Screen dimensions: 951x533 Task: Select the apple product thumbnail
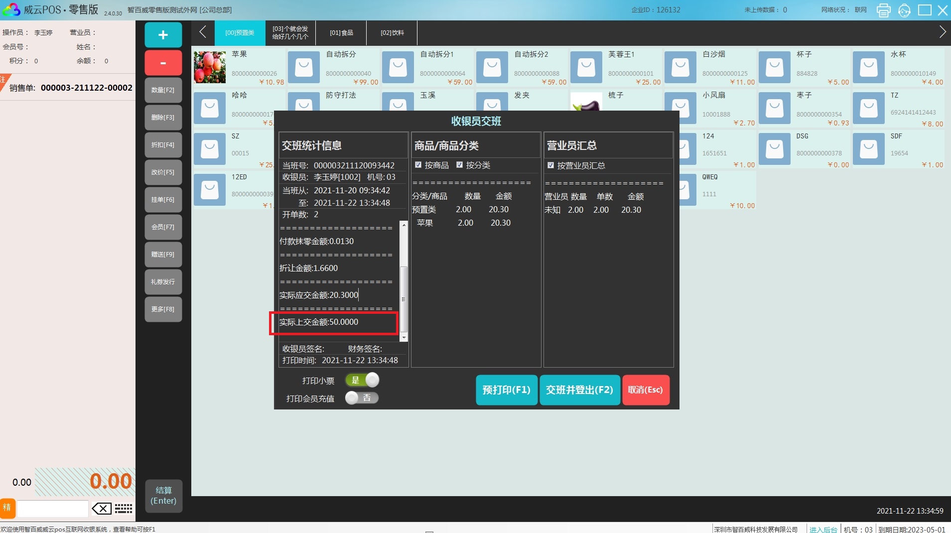click(210, 67)
